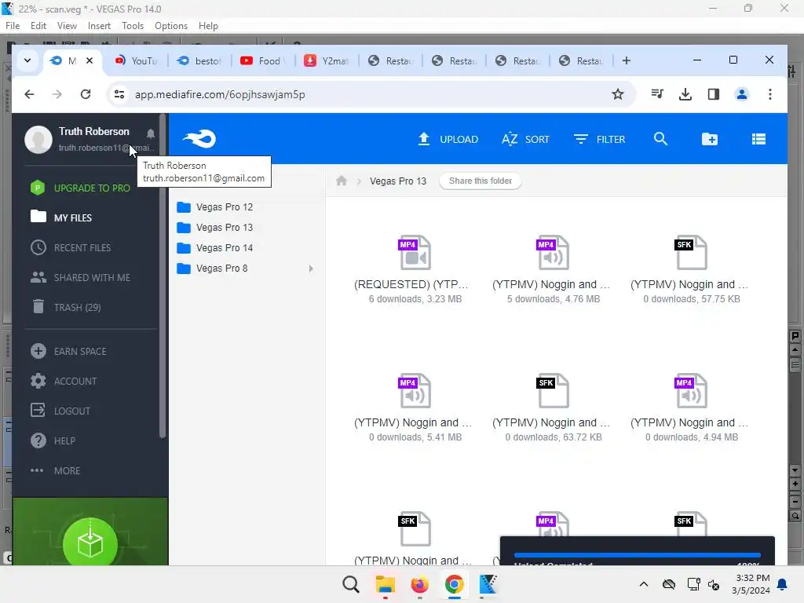
Task: Open VEGAS Pro Options menu
Action: [x=171, y=26]
